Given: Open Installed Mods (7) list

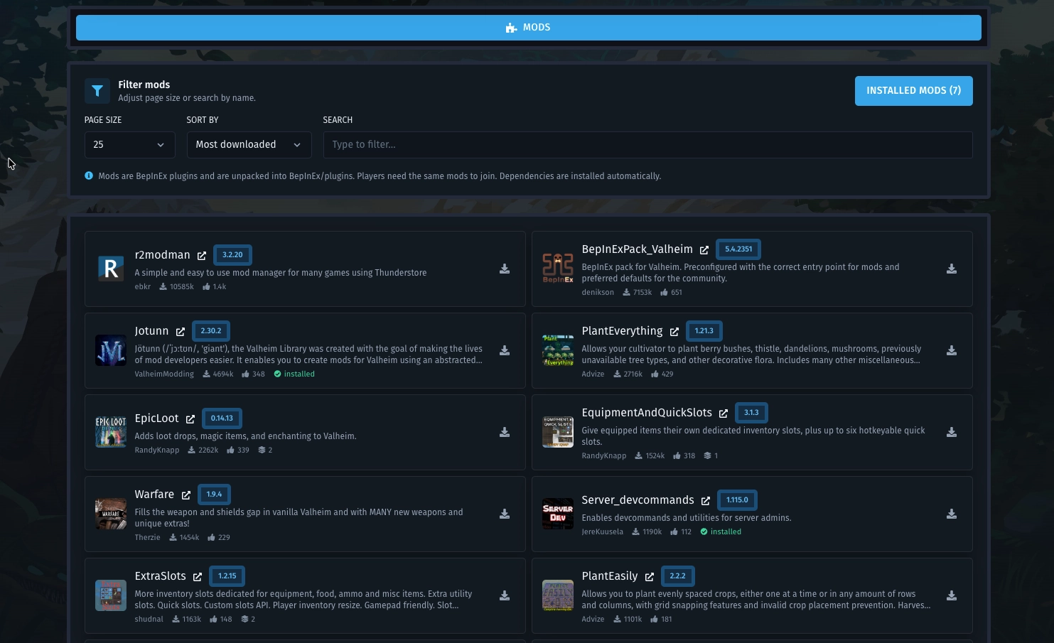Looking at the screenshot, I should coord(913,90).
